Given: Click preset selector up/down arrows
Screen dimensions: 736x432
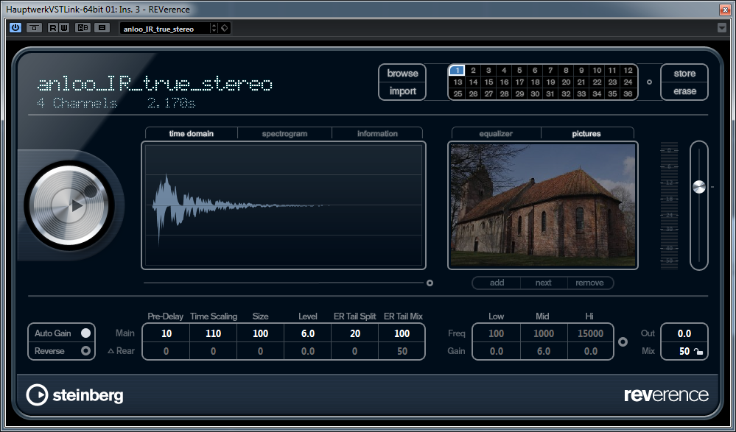Looking at the screenshot, I should point(214,28).
